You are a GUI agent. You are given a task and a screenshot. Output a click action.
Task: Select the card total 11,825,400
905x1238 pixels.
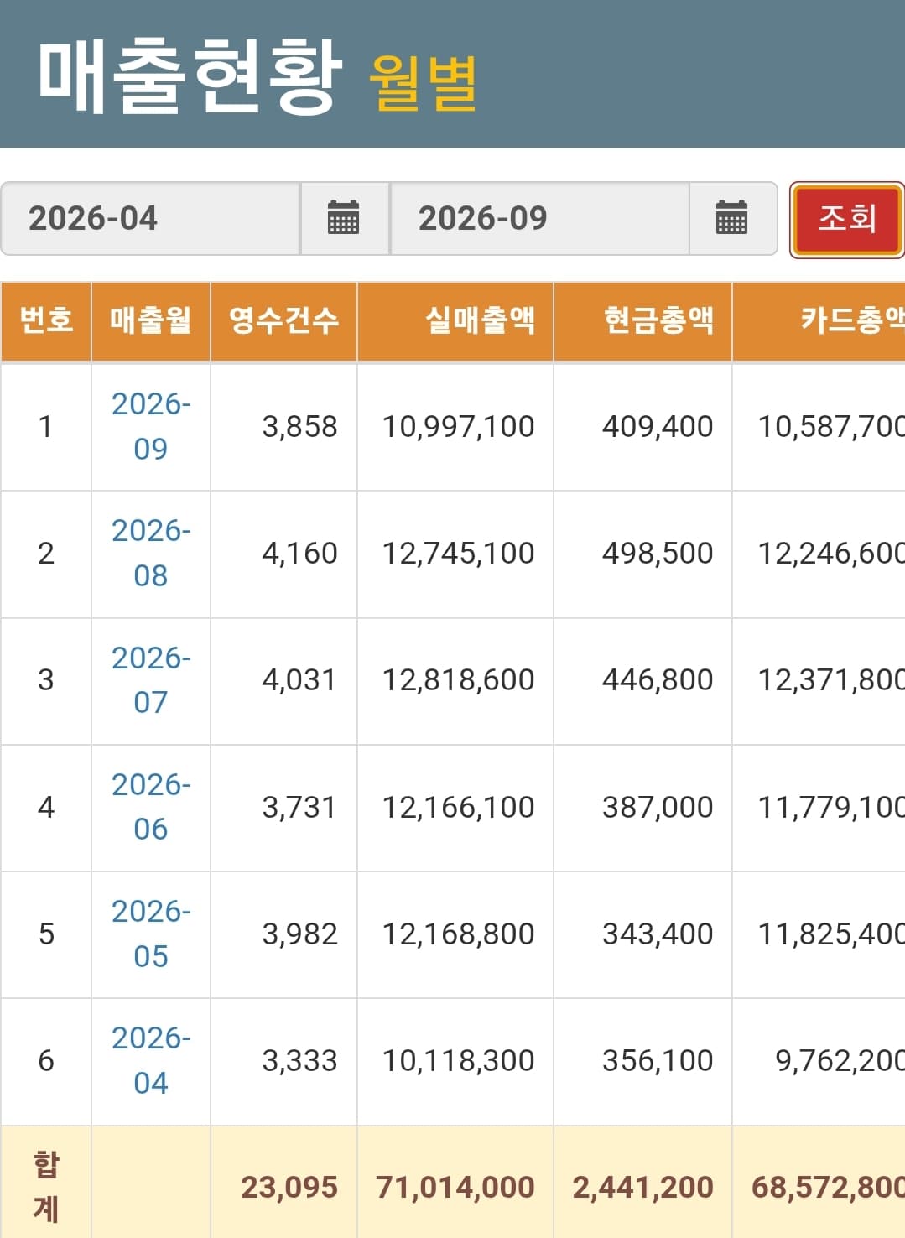831,934
